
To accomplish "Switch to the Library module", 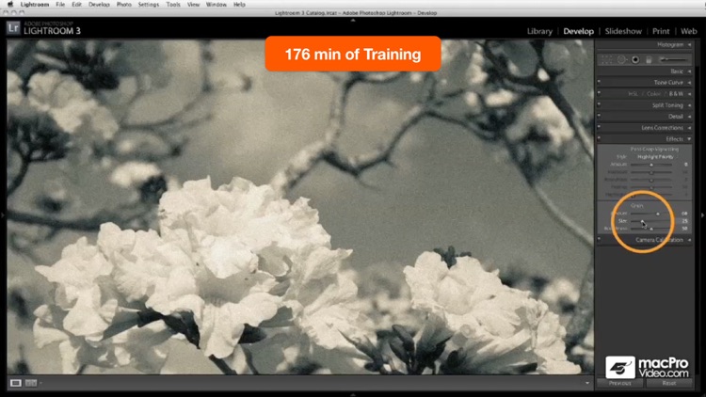I will point(539,31).
